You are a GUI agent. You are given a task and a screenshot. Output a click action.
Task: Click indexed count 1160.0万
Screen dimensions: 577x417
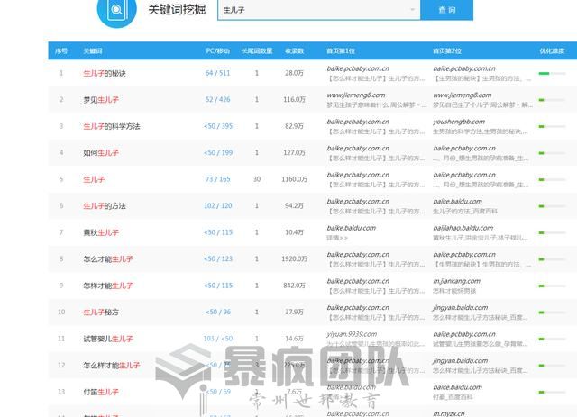[295, 179]
